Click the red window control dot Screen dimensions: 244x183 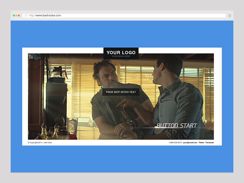[19, 16]
